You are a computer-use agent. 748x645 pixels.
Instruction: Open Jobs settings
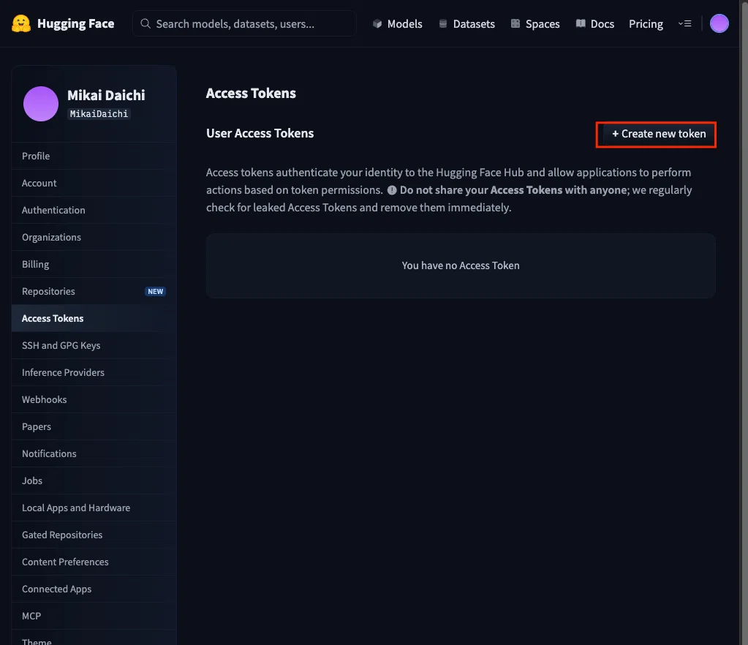[x=94, y=481]
